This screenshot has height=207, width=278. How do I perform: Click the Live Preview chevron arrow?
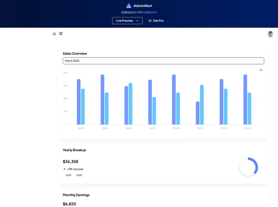pyautogui.click(x=137, y=21)
